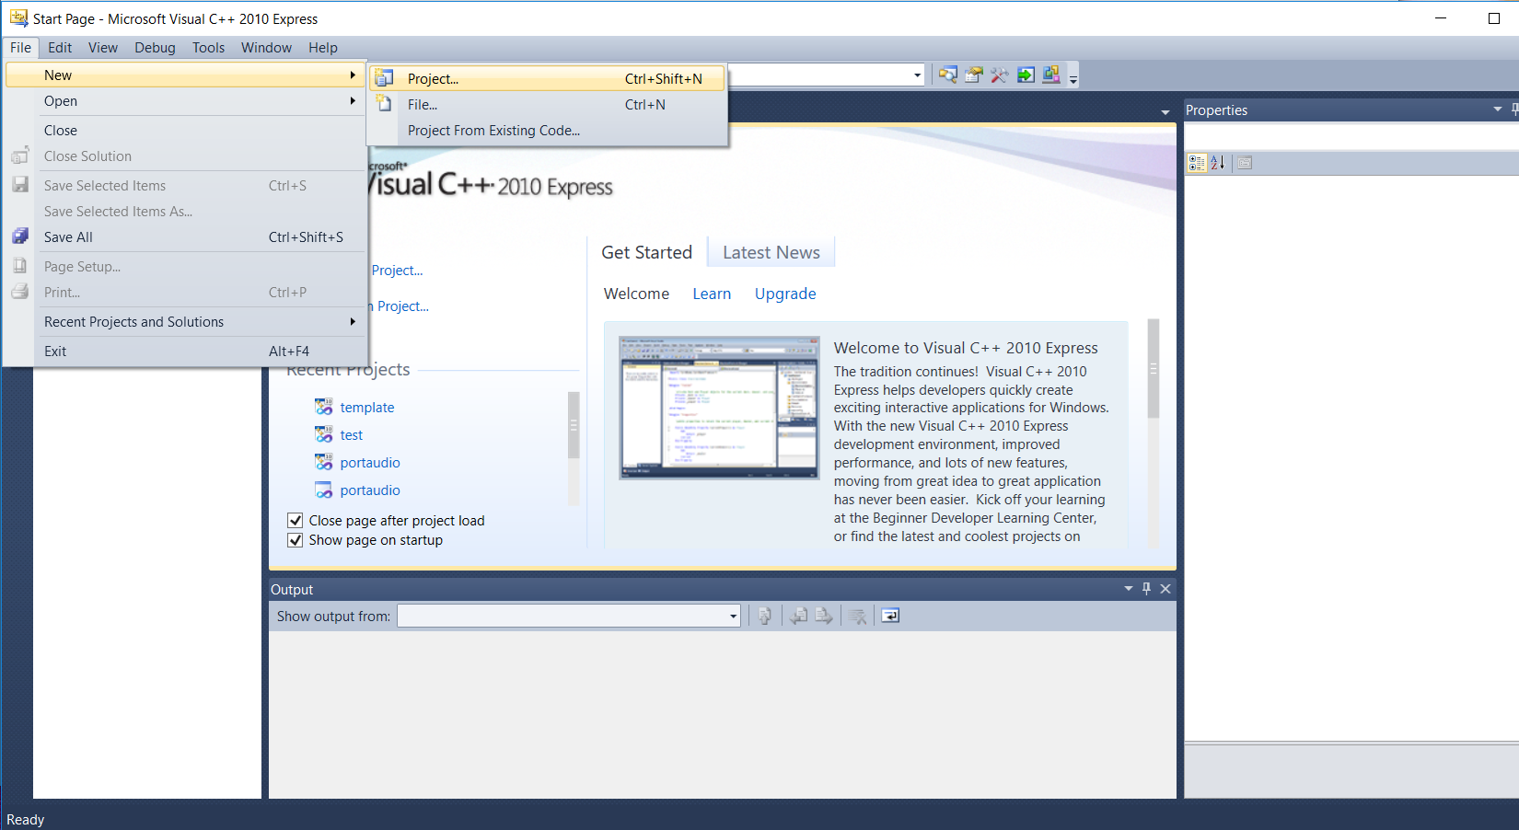Click Welcome article screenshot thumbnail

719,408
